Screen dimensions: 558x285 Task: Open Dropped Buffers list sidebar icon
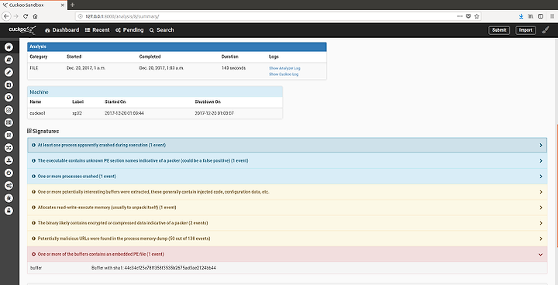click(9, 122)
